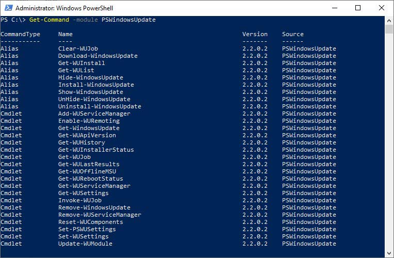
Task: Click the Install-WindowsUpdate alias entry
Action: click(x=96, y=85)
